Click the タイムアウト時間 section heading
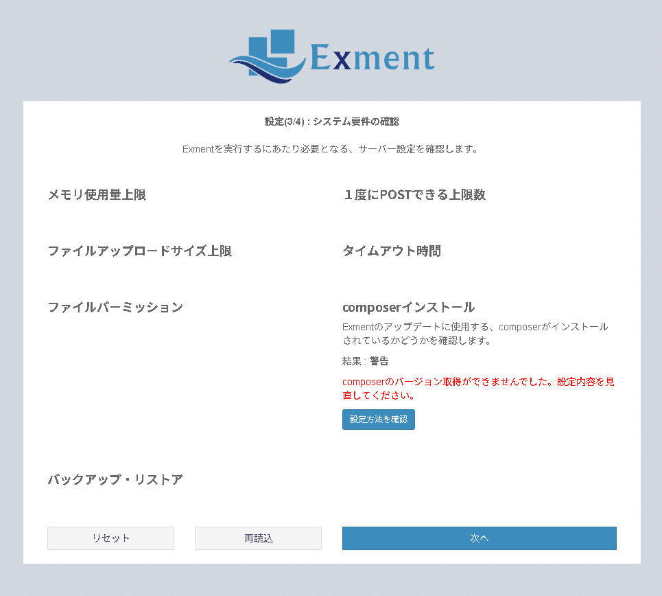The image size is (662, 596). point(392,251)
